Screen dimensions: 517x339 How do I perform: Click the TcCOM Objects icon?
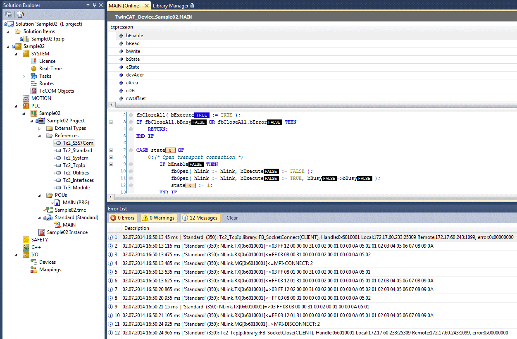(34, 91)
